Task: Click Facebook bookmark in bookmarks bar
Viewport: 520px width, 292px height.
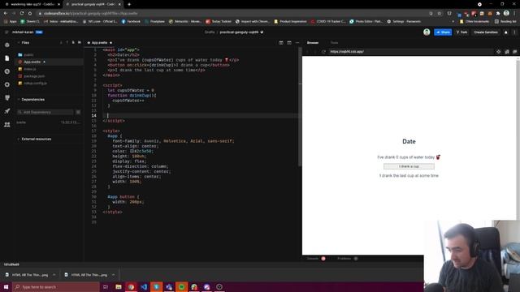Action: point(131,22)
